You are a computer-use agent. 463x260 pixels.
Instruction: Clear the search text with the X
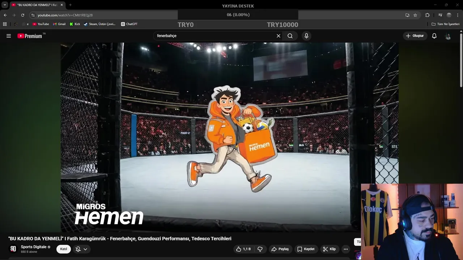point(279,36)
